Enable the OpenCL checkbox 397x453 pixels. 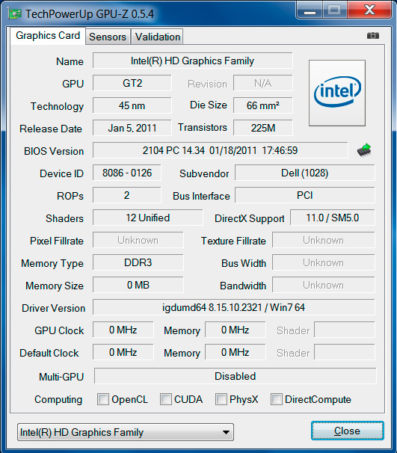click(x=103, y=399)
